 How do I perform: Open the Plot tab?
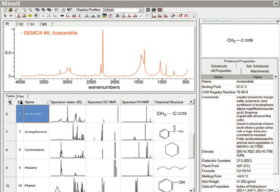click(x=21, y=96)
